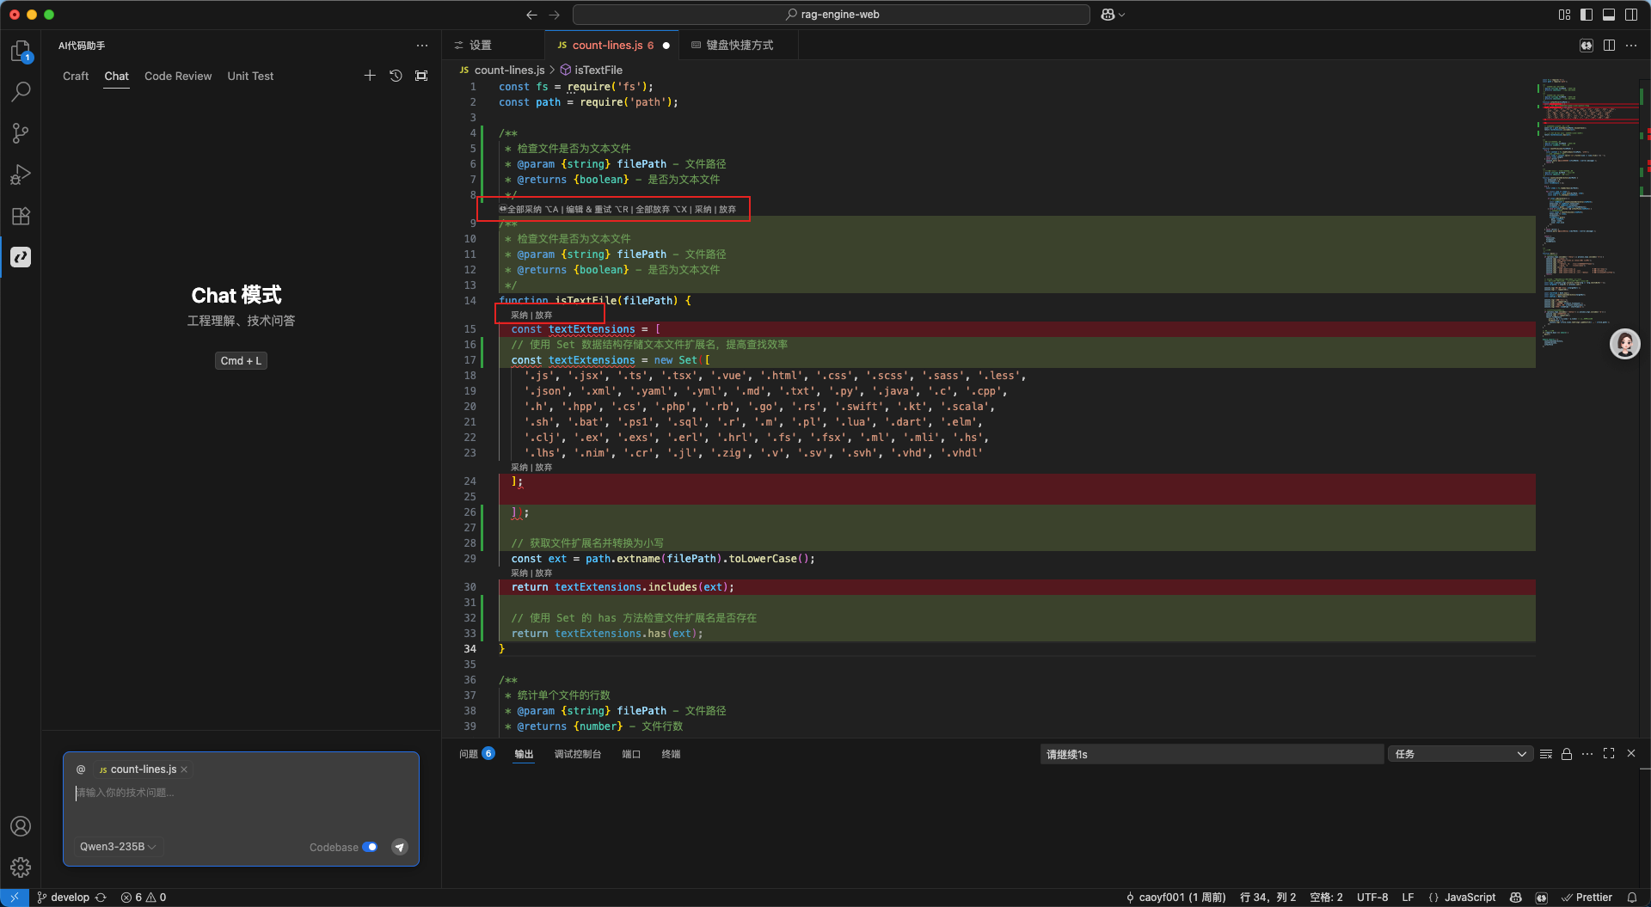Click 采纳 above the return textExtensions.includes line
Viewport: 1651px width, 907px height.
pos(519,573)
